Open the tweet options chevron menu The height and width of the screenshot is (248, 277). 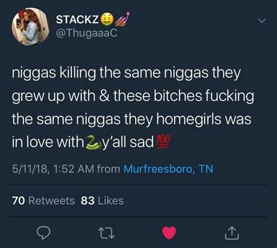[262, 20]
